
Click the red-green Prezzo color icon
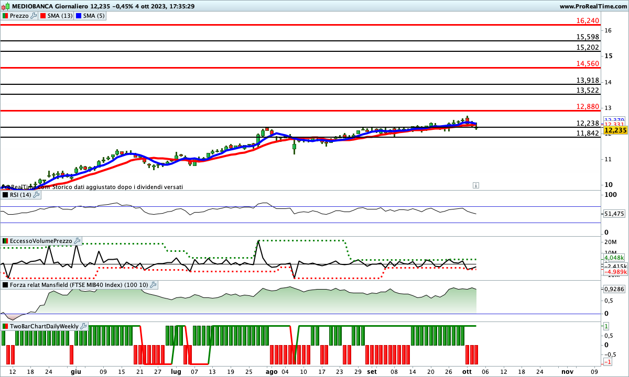[5, 16]
